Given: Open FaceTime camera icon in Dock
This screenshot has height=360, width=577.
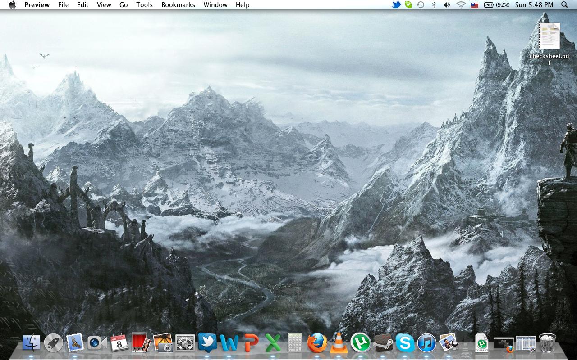Looking at the screenshot, I should click(x=97, y=343).
